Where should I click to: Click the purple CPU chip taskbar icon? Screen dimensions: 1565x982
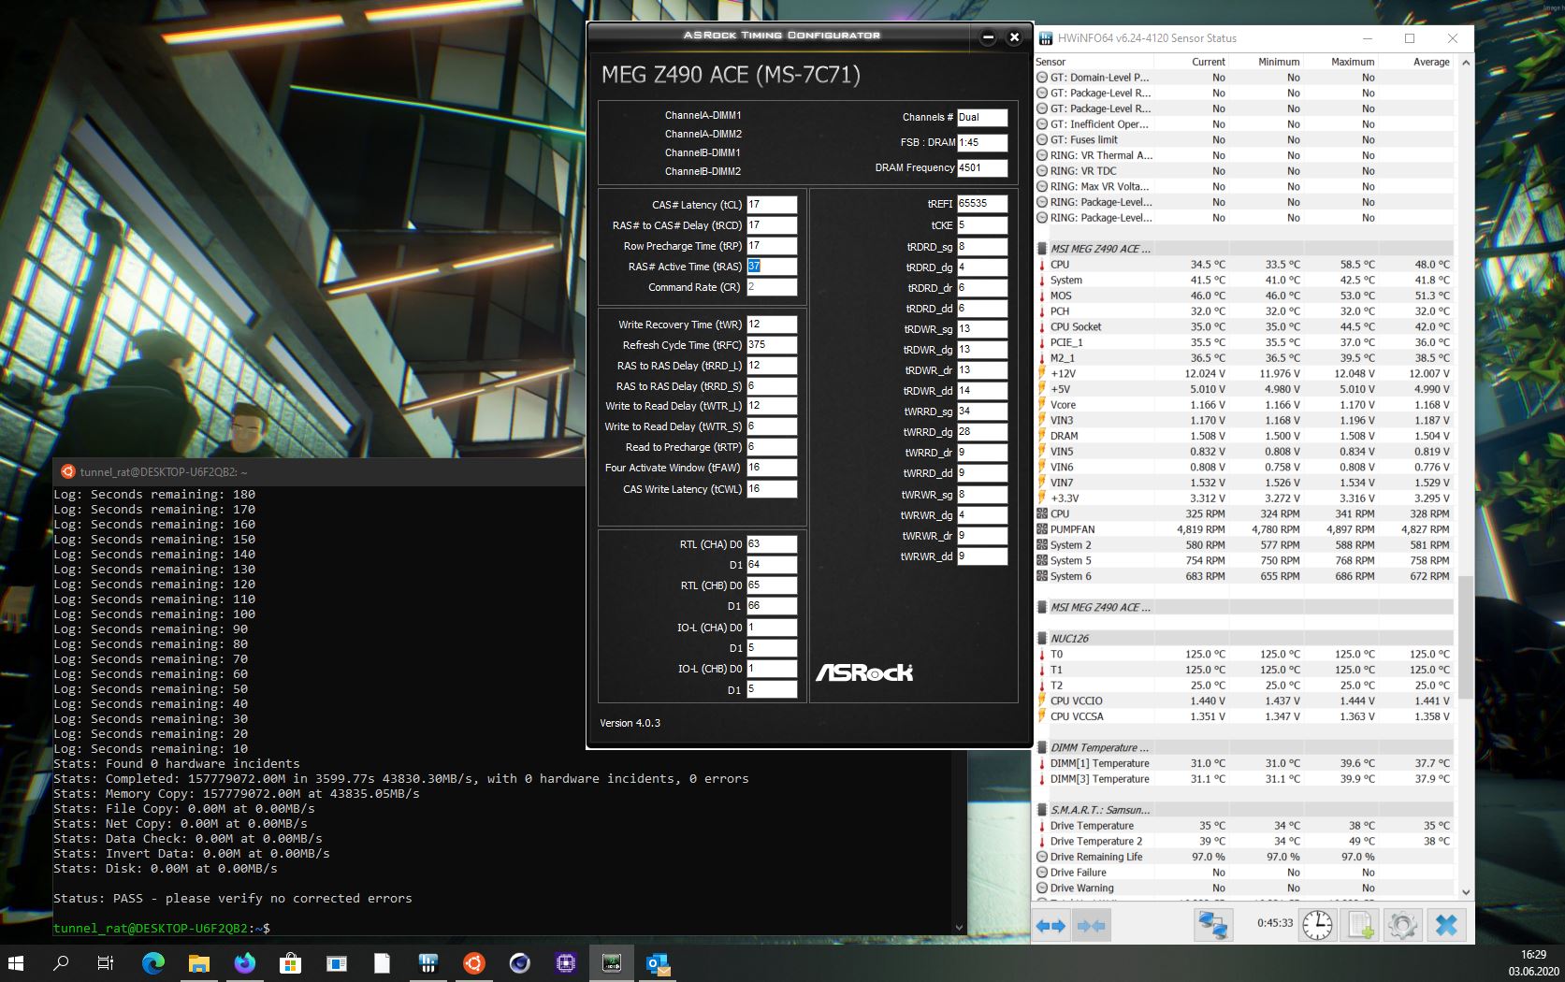566,963
